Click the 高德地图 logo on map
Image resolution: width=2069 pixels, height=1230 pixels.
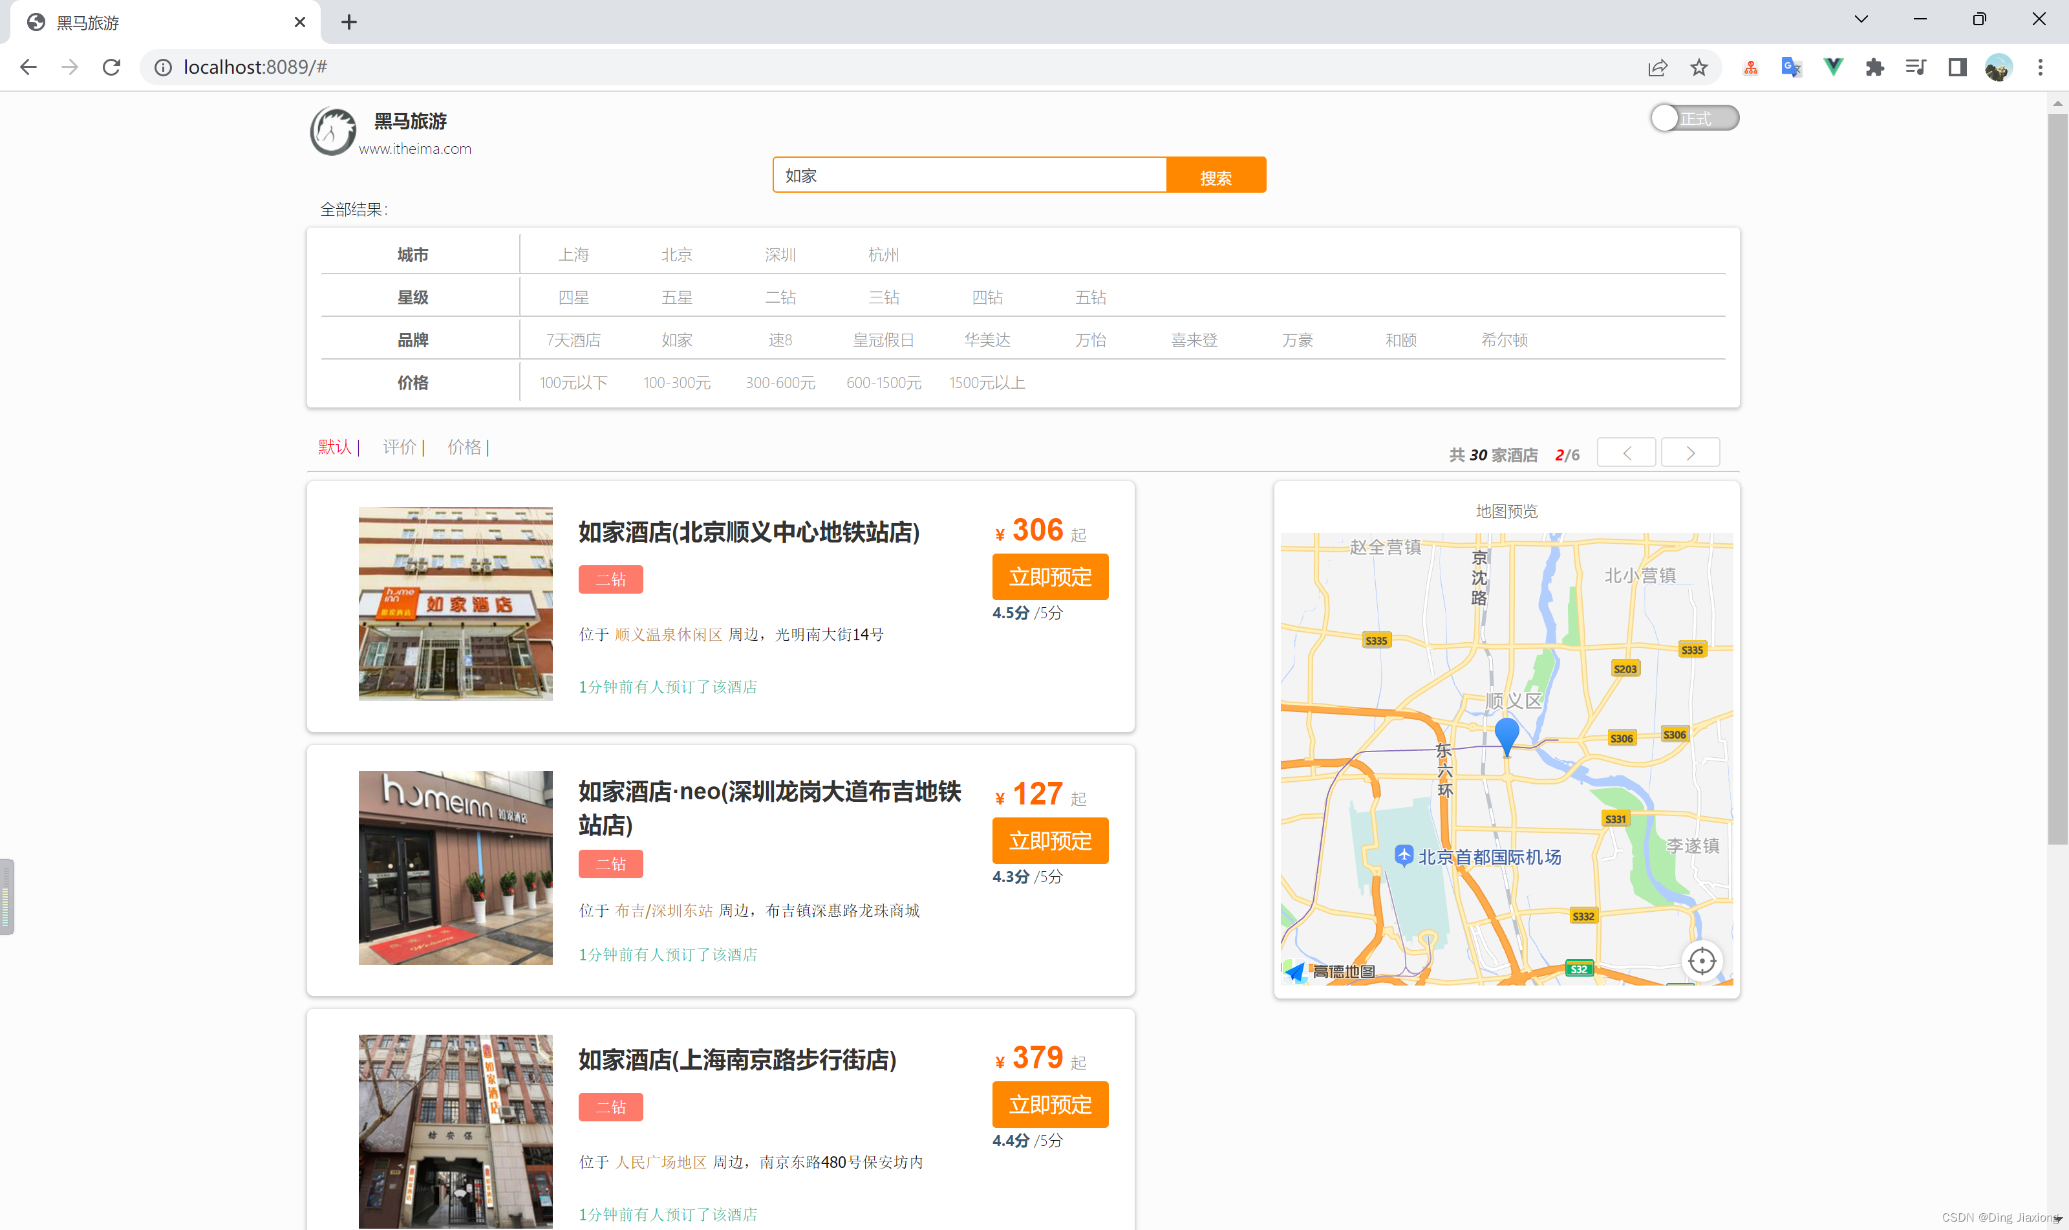click(1331, 971)
